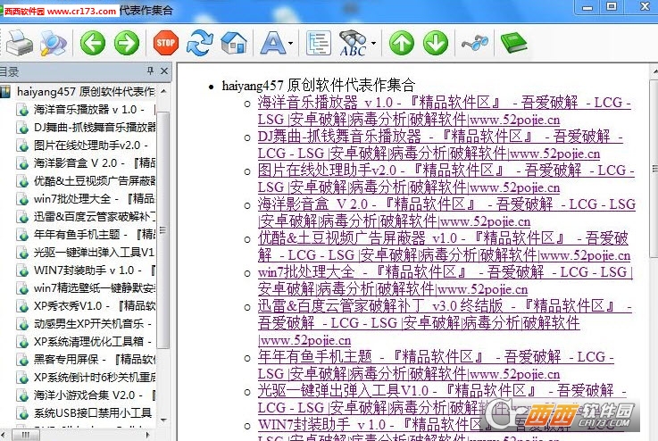Select root node haiyang457 原创软件代表作
The image size is (658, 441).
coord(86,91)
